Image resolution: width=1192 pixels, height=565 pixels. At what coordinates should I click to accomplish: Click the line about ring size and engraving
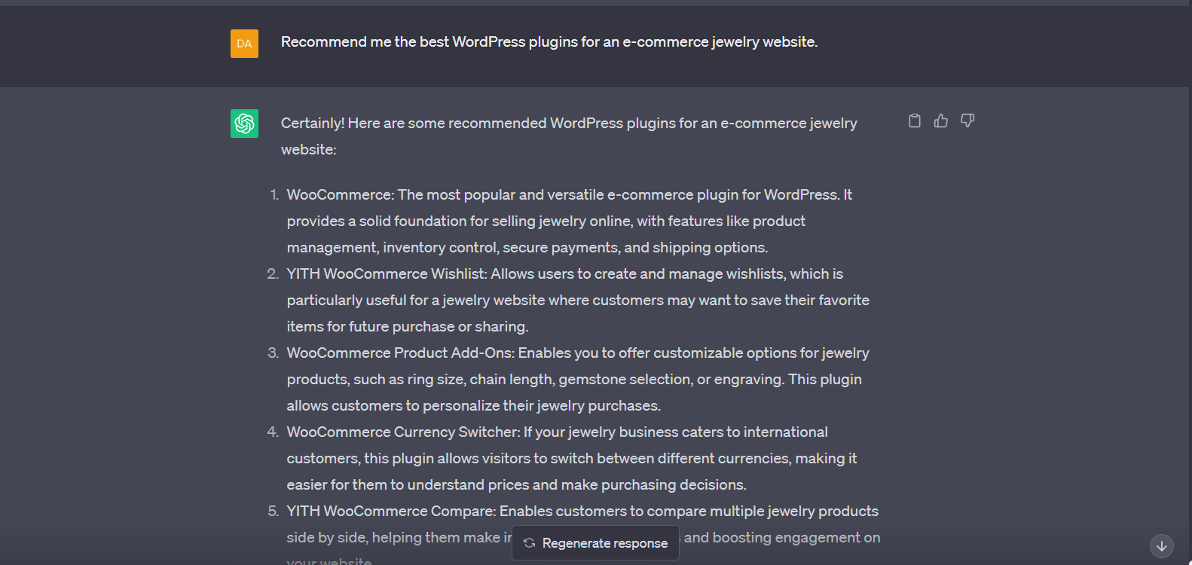(573, 380)
